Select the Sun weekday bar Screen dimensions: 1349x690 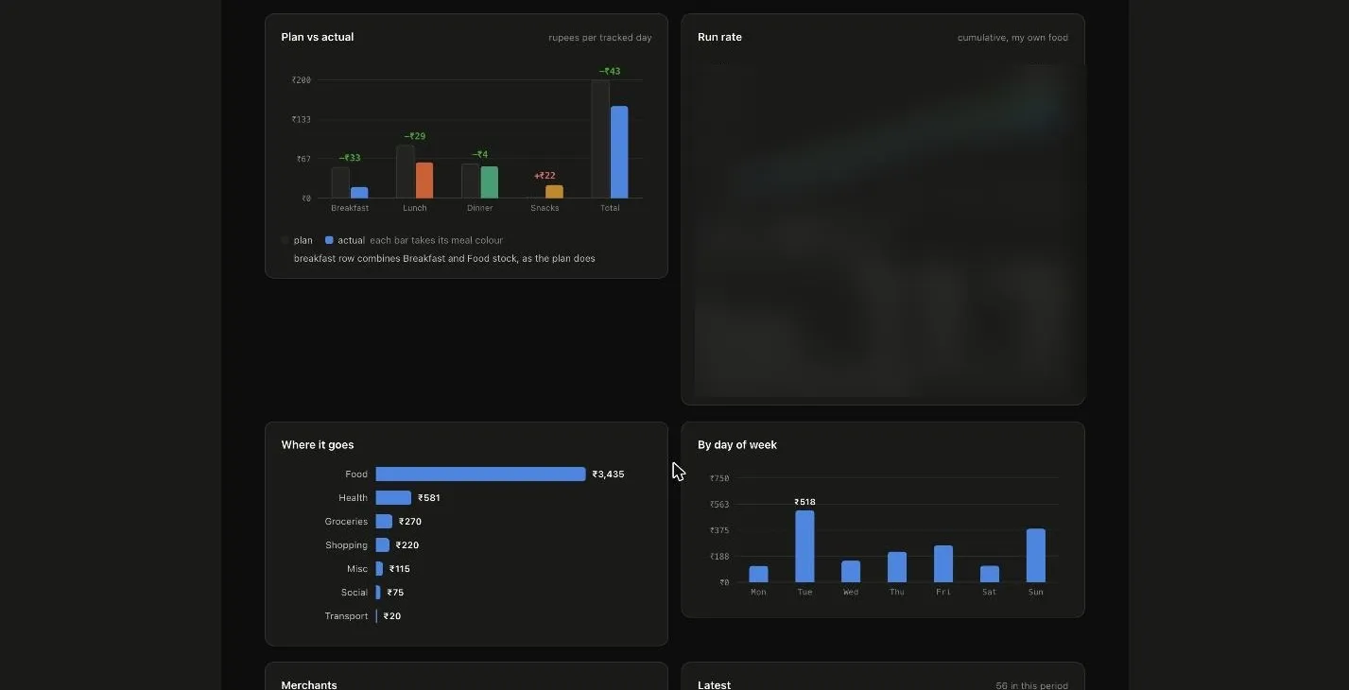click(x=1036, y=556)
